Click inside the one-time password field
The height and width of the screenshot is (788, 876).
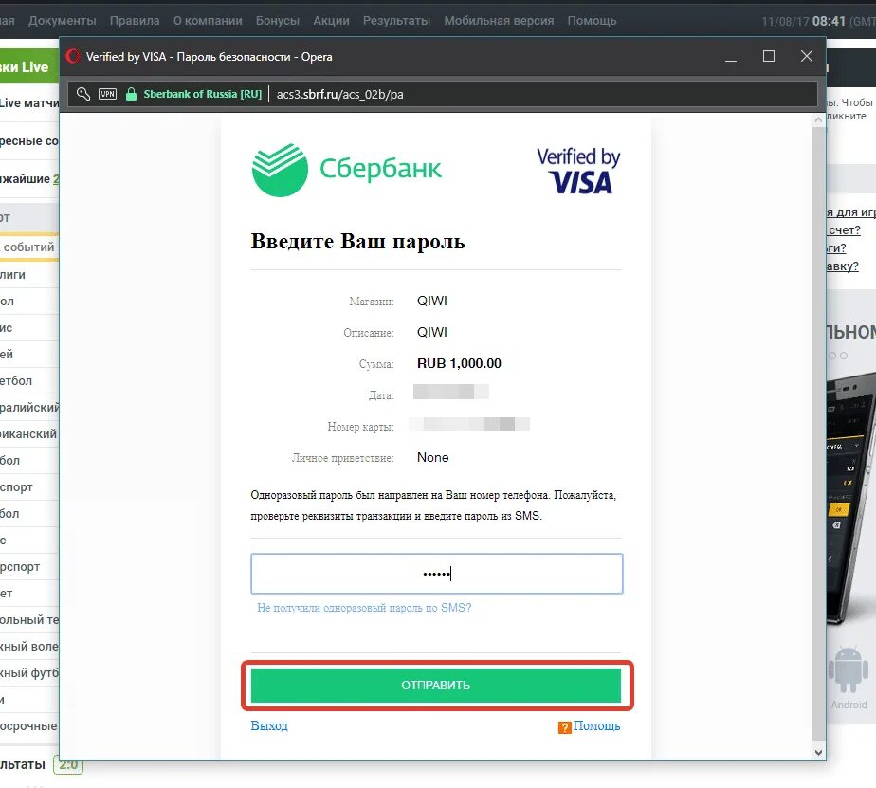[x=436, y=574]
